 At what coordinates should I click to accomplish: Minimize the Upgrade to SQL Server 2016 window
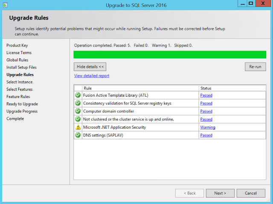(x=242, y=3)
